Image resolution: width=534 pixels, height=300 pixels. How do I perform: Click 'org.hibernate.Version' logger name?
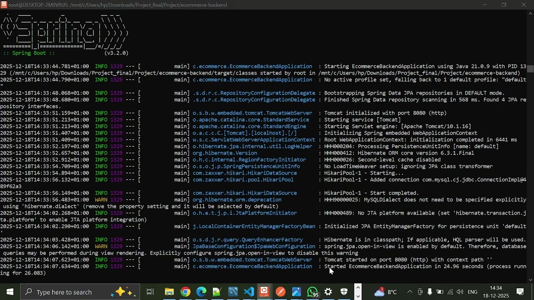[x=225, y=153]
